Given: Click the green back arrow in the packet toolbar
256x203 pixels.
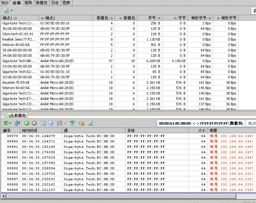Looking at the screenshot, I should [x=27, y=123].
